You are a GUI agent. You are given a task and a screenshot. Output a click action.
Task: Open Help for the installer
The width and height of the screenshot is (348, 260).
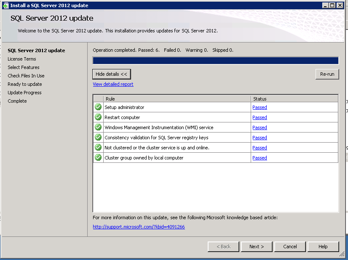click(323, 247)
